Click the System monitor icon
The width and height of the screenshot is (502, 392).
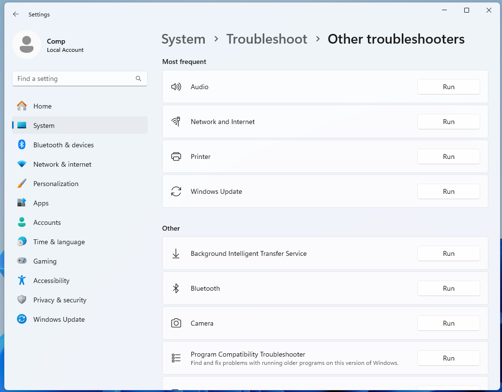pos(22,125)
